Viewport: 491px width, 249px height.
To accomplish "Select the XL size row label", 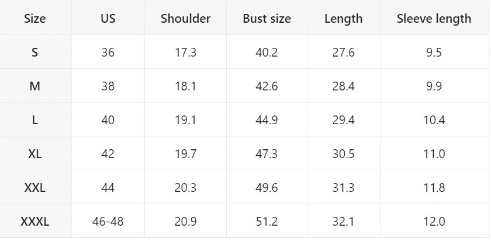I will click(35, 154).
